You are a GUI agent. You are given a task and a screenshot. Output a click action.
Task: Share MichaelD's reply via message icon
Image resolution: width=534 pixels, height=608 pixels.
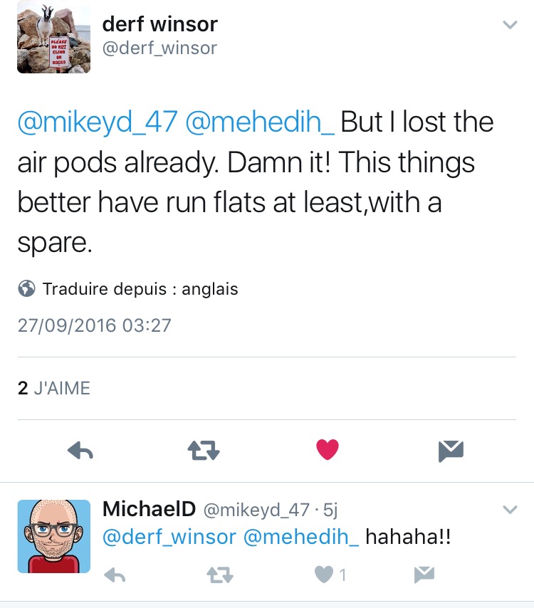(424, 575)
